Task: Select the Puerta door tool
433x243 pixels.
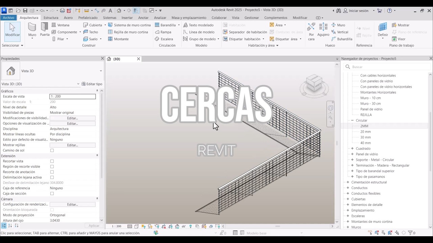Action: coord(45,30)
